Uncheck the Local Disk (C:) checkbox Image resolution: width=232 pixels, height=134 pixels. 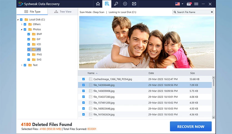point(21,19)
